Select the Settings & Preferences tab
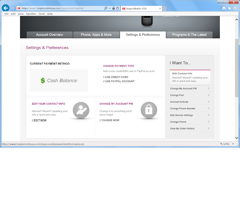The height and width of the screenshot is (200, 240). click(143, 35)
